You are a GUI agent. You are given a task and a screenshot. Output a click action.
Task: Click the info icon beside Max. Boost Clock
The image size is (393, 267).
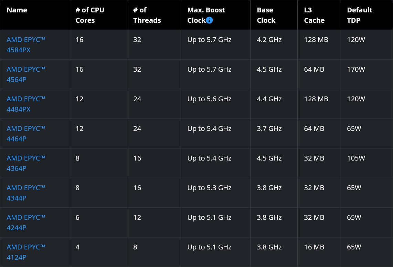pyautogui.click(x=210, y=20)
